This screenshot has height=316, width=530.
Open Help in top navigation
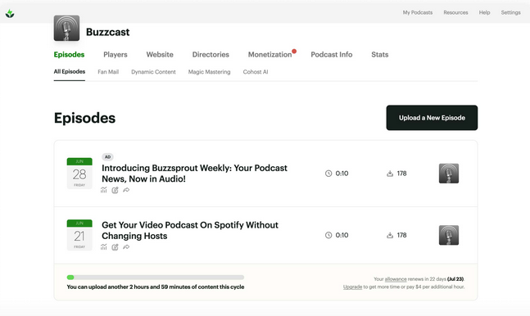coord(484,12)
